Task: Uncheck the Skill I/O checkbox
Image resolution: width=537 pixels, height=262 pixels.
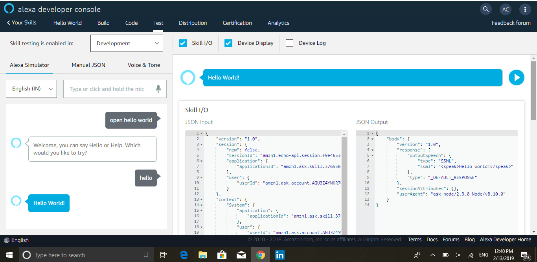Action: point(183,43)
